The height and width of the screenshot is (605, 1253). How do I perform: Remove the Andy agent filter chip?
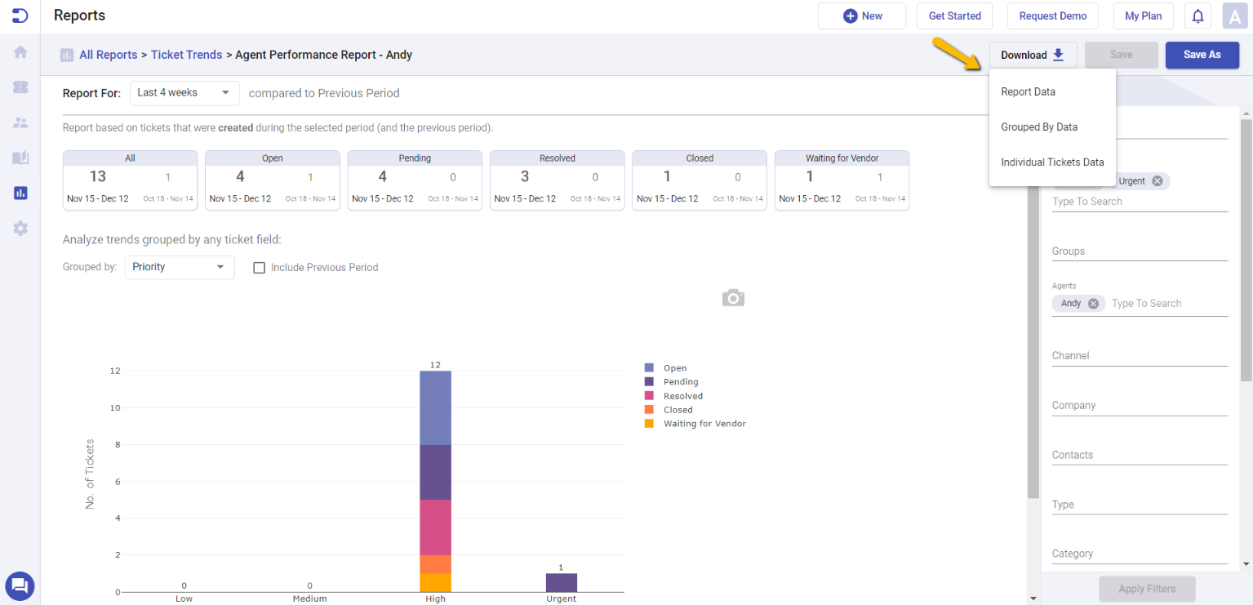click(1094, 303)
